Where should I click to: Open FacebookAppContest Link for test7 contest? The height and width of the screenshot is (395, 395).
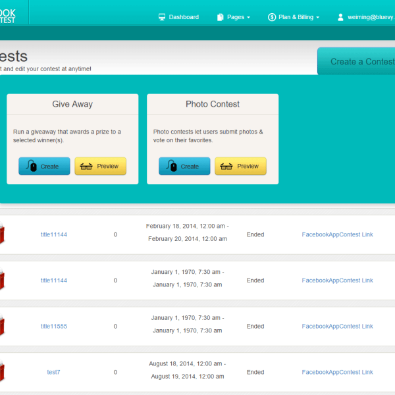[x=337, y=373]
